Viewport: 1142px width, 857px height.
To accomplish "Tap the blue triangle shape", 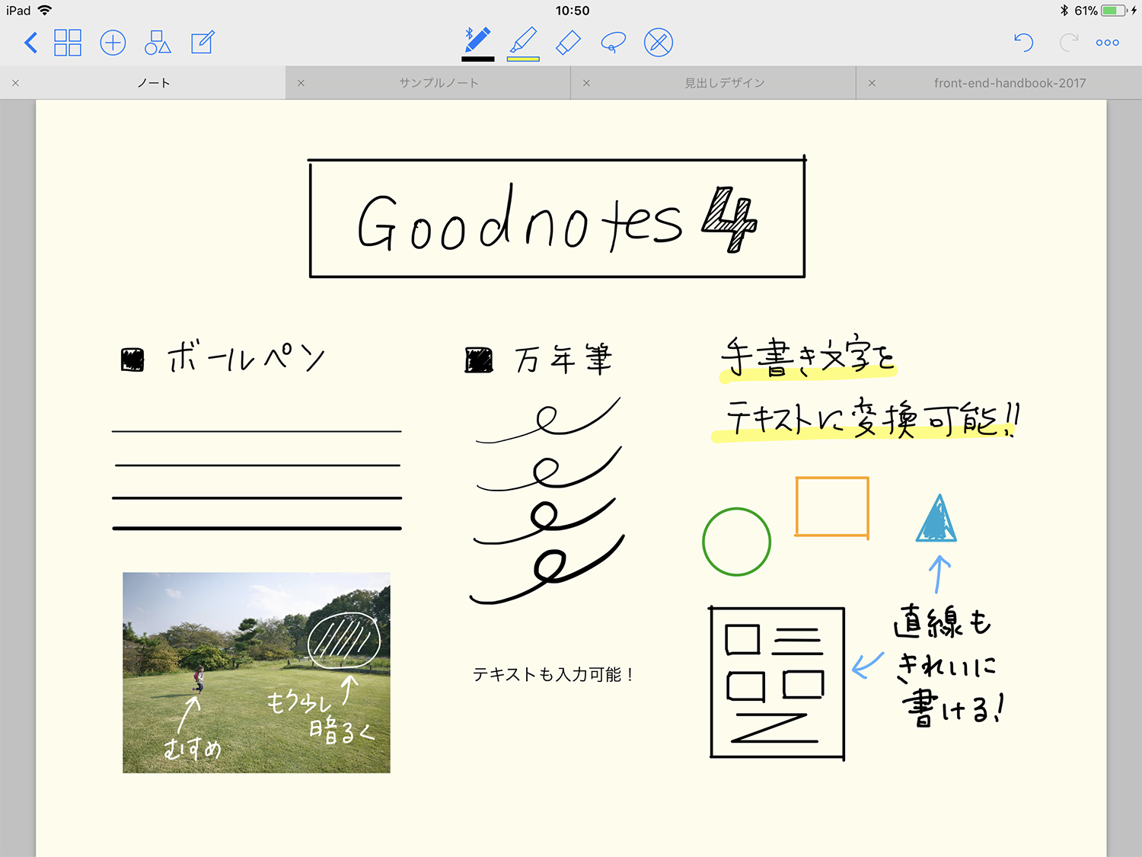I will coord(936,518).
